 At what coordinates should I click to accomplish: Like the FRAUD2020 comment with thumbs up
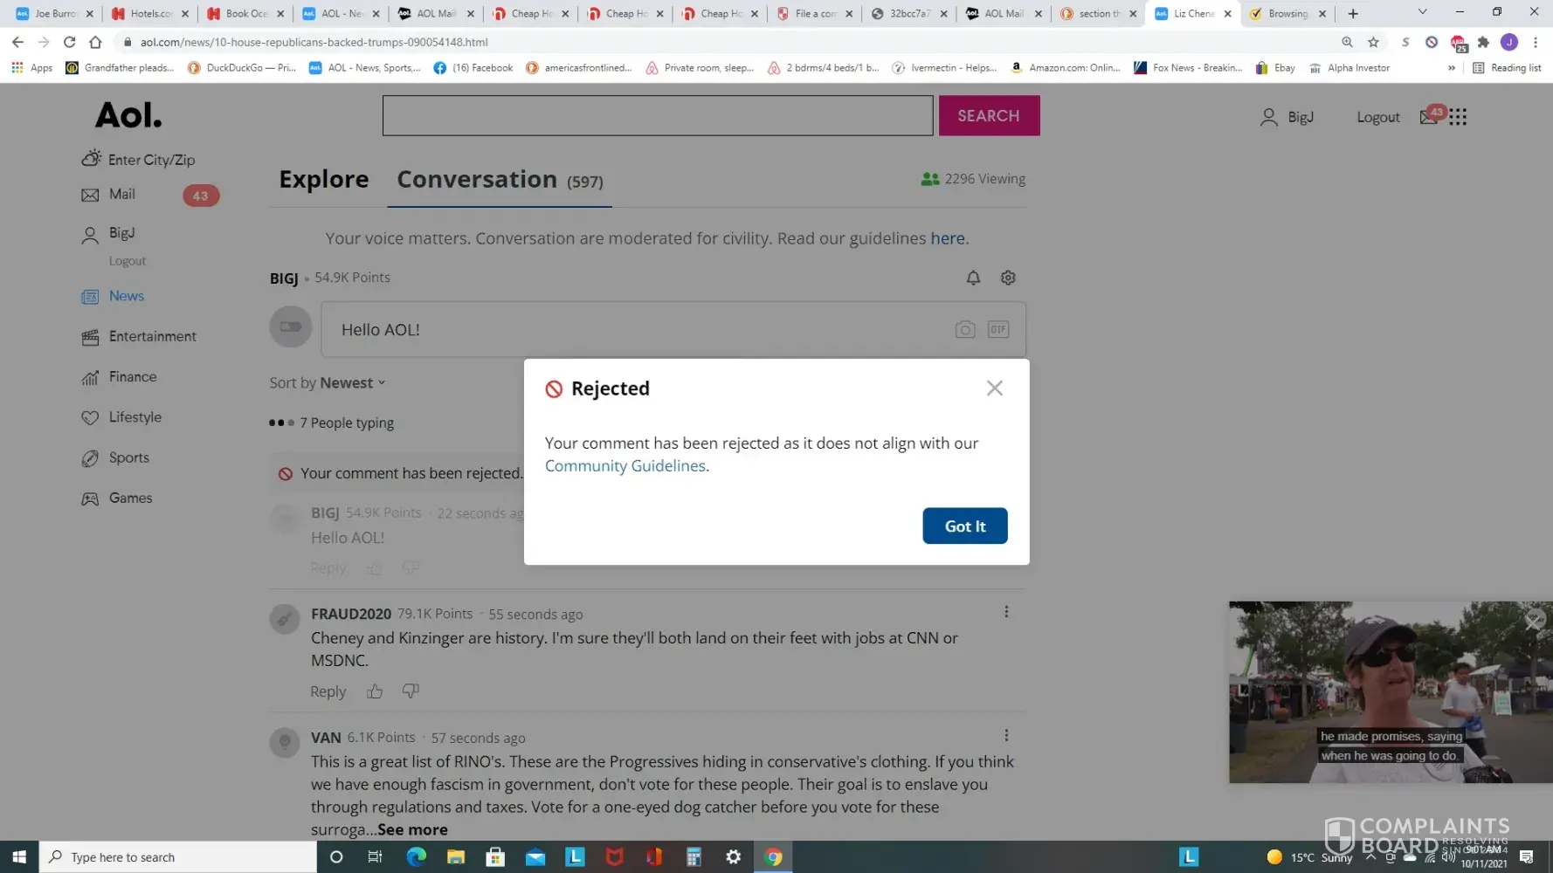[375, 691]
